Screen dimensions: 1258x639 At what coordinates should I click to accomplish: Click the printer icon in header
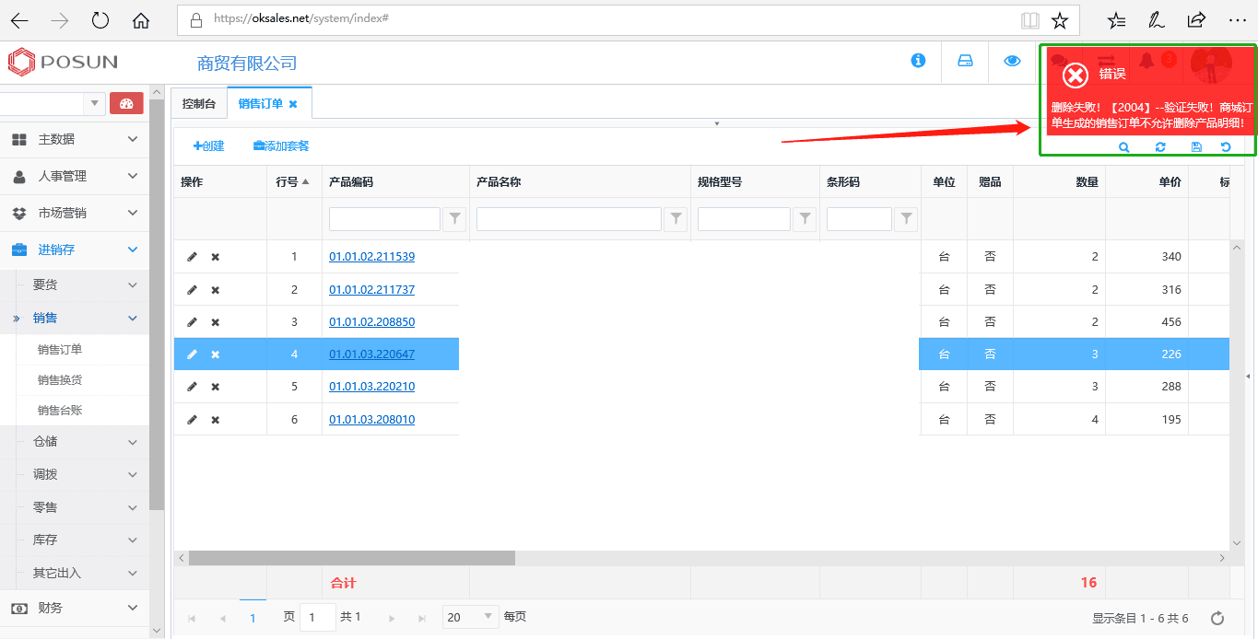click(x=965, y=61)
